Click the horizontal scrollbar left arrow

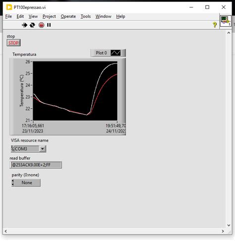tap(6, 231)
